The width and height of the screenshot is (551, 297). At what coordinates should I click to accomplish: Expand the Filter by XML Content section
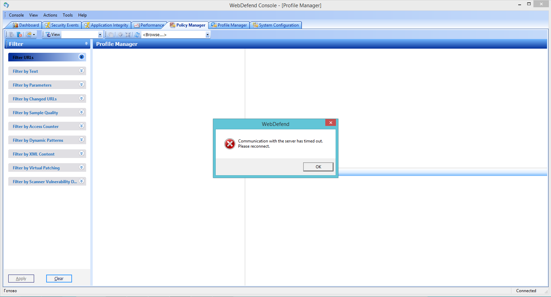[82, 154]
